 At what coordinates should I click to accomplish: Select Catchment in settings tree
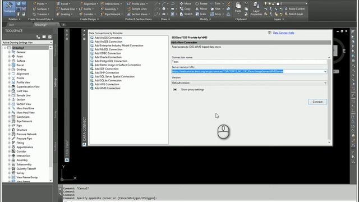(23, 117)
